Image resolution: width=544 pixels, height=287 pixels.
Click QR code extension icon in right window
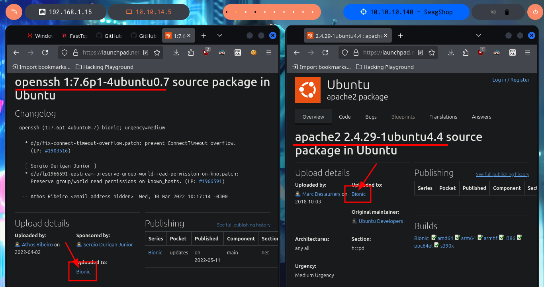pos(513,53)
